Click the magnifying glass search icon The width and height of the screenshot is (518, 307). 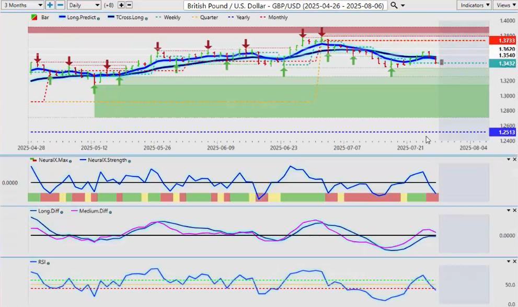click(394, 5)
